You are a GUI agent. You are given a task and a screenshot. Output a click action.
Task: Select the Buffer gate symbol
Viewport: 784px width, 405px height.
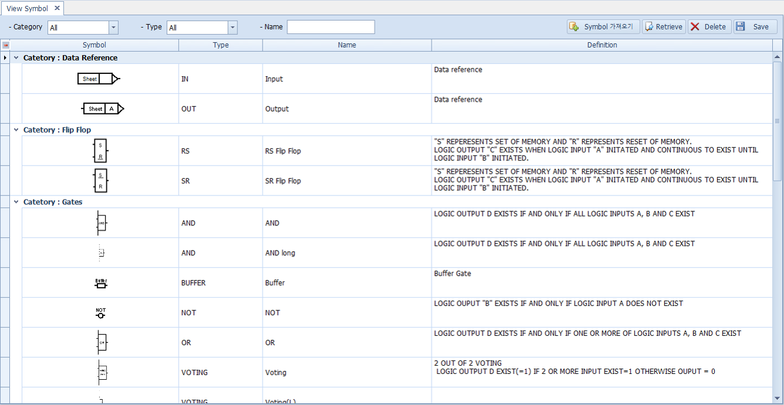[100, 282]
